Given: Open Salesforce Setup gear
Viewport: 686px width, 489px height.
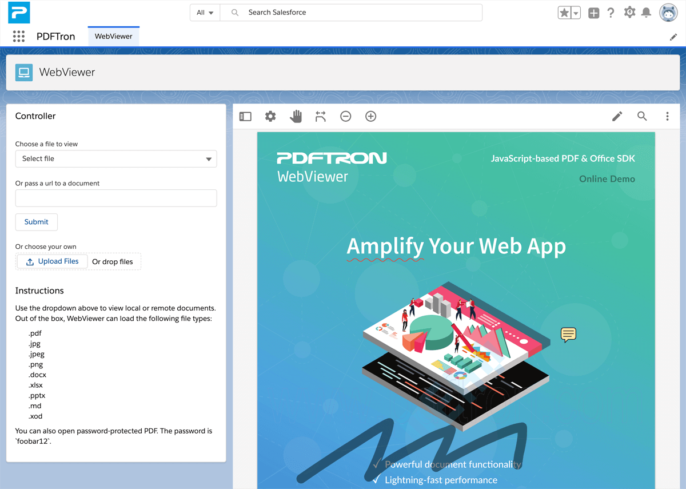Looking at the screenshot, I should coord(629,12).
